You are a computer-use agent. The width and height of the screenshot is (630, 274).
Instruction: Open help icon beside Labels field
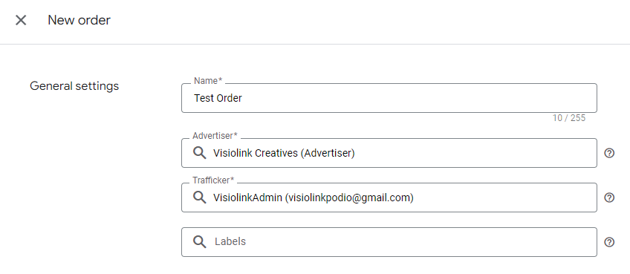click(x=609, y=242)
